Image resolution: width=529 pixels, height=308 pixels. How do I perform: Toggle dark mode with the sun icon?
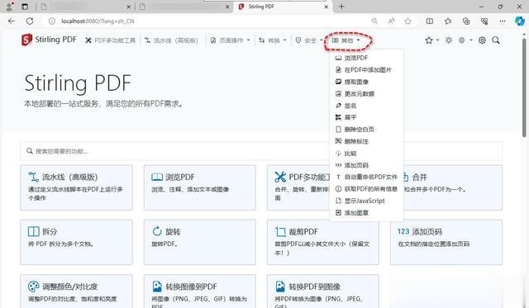(x=448, y=40)
